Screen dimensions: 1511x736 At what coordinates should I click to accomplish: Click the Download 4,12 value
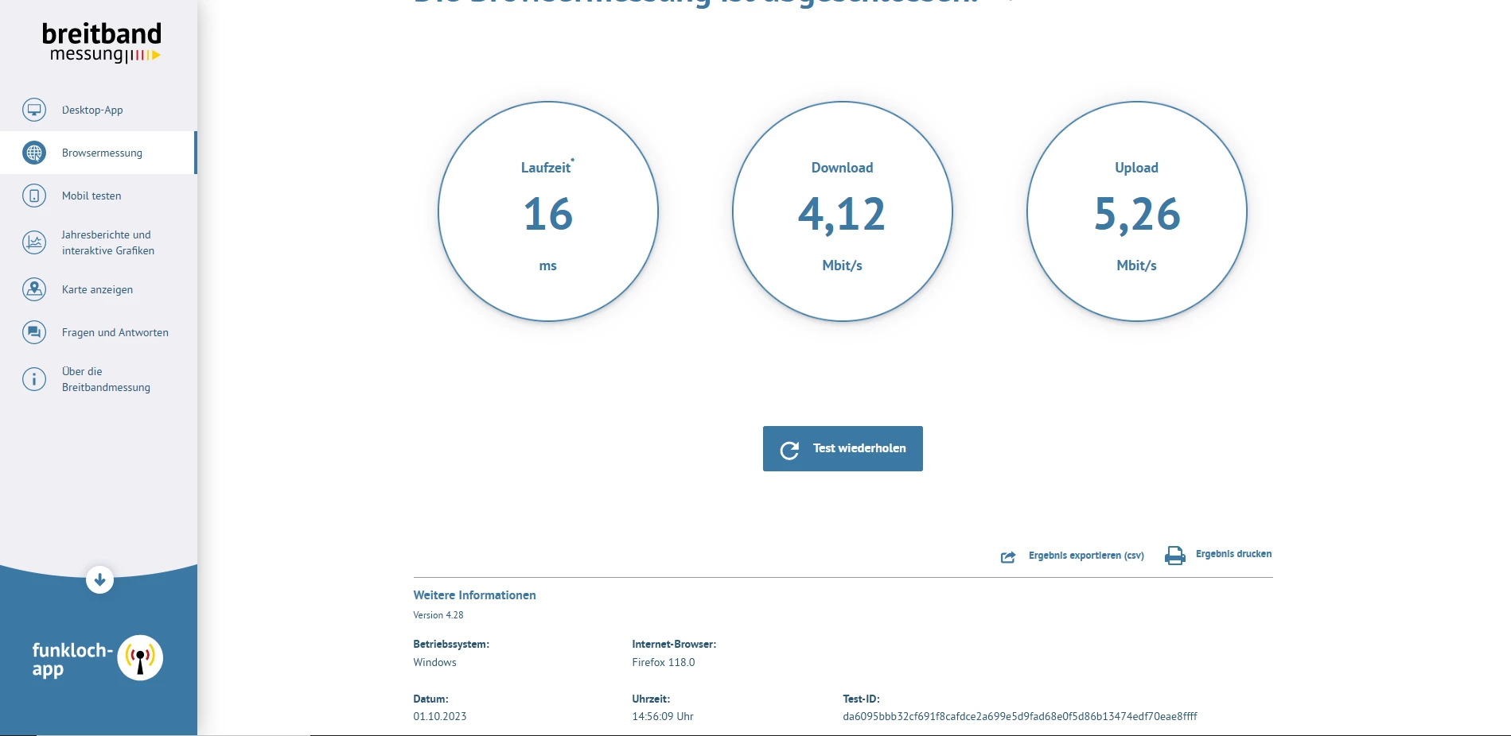[842, 215]
